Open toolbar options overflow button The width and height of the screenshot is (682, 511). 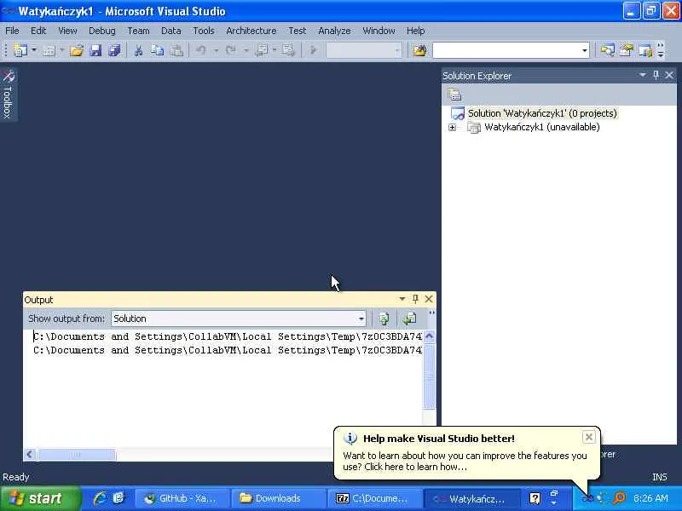[x=662, y=50]
